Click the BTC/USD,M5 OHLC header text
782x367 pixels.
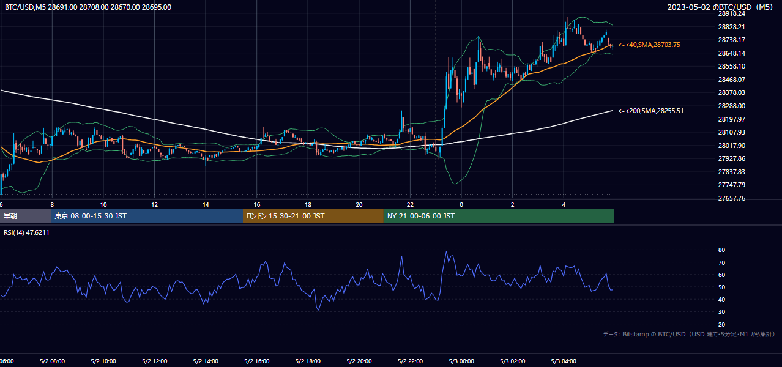click(88, 7)
